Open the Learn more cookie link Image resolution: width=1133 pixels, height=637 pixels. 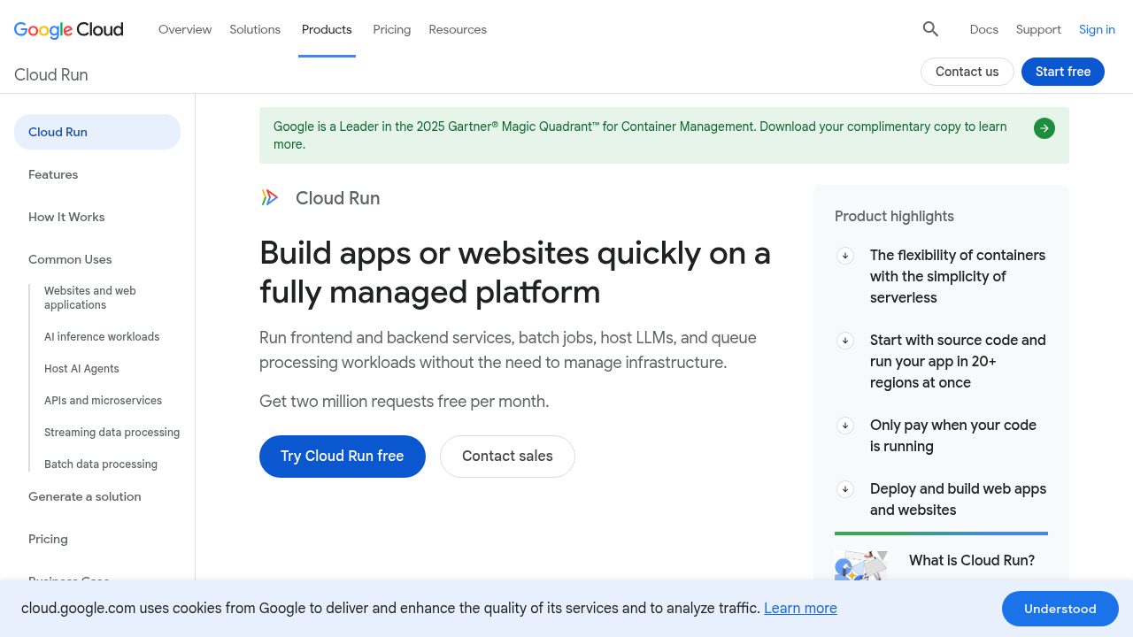(800, 608)
